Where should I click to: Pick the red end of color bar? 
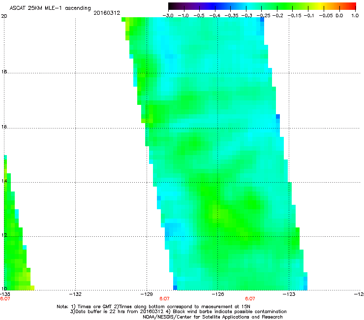tap(353, 6)
